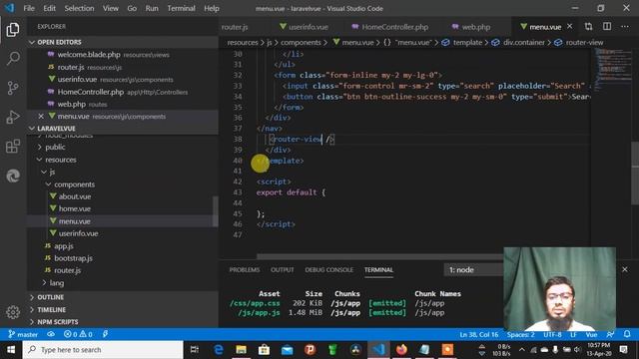The width and height of the screenshot is (639, 359).
Task: Show the Debug Console tab
Action: point(328,270)
